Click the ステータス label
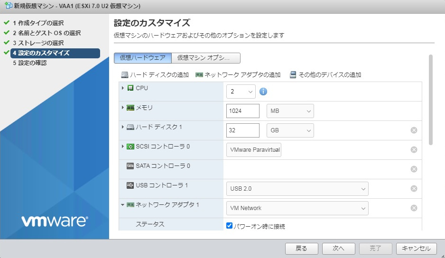The width and height of the screenshot is (445, 258). tap(150, 224)
